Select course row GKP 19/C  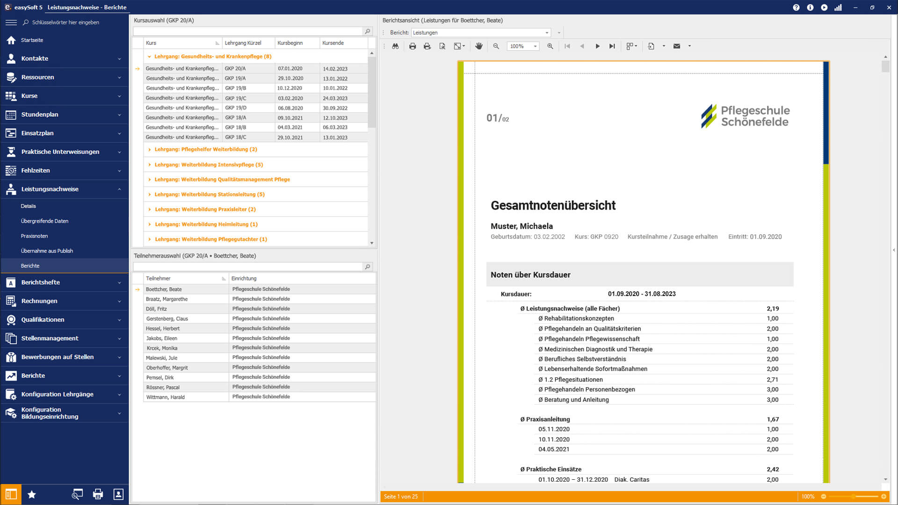[x=235, y=98]
